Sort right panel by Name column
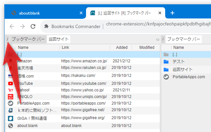Image resolution: width=211 pixels, height=132 pixels. coord(179,48)
